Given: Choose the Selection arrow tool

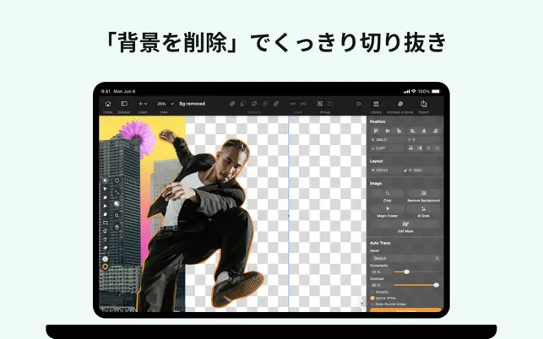Looking at the screenshot, I should point(106,180).
